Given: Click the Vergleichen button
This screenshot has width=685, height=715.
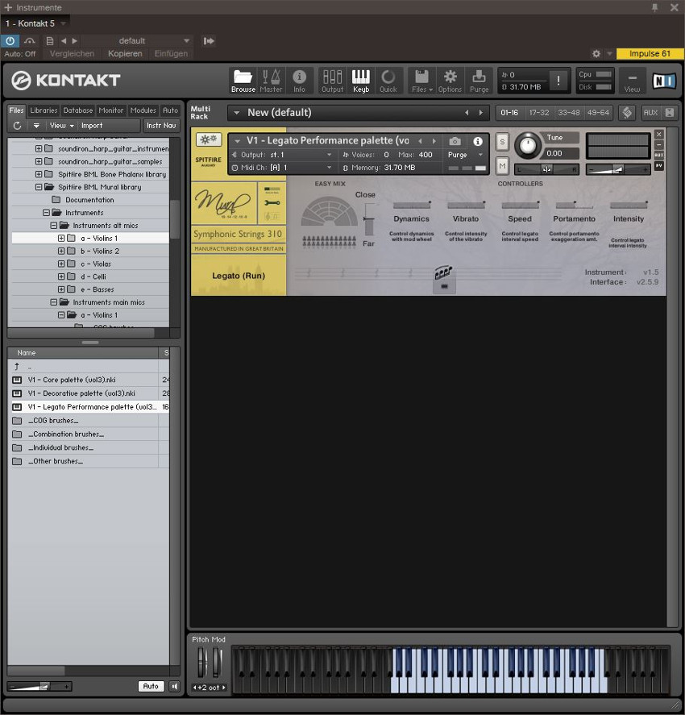Looking at the screenshot, I should click(x=72, y=54).
